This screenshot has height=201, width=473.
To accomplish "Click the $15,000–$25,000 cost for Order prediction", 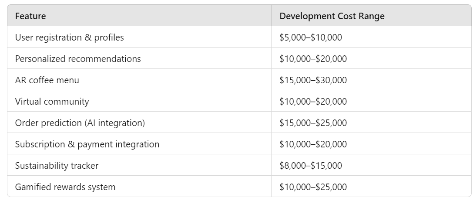I will tap(313, 123).
